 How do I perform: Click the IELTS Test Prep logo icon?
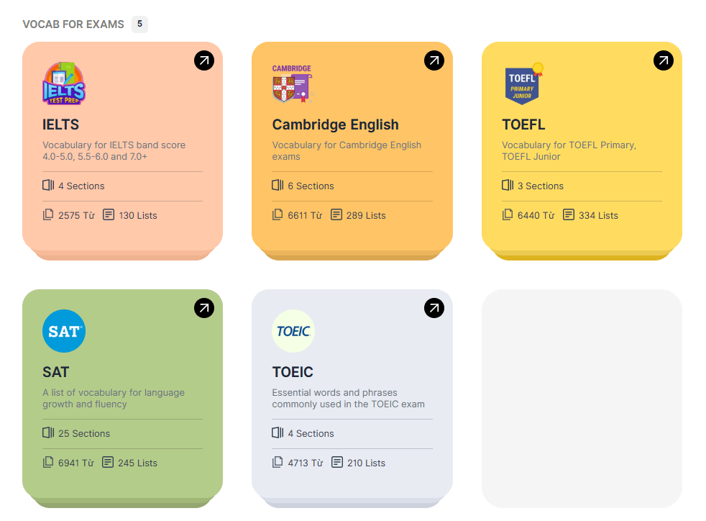click(x=64, y=83)
